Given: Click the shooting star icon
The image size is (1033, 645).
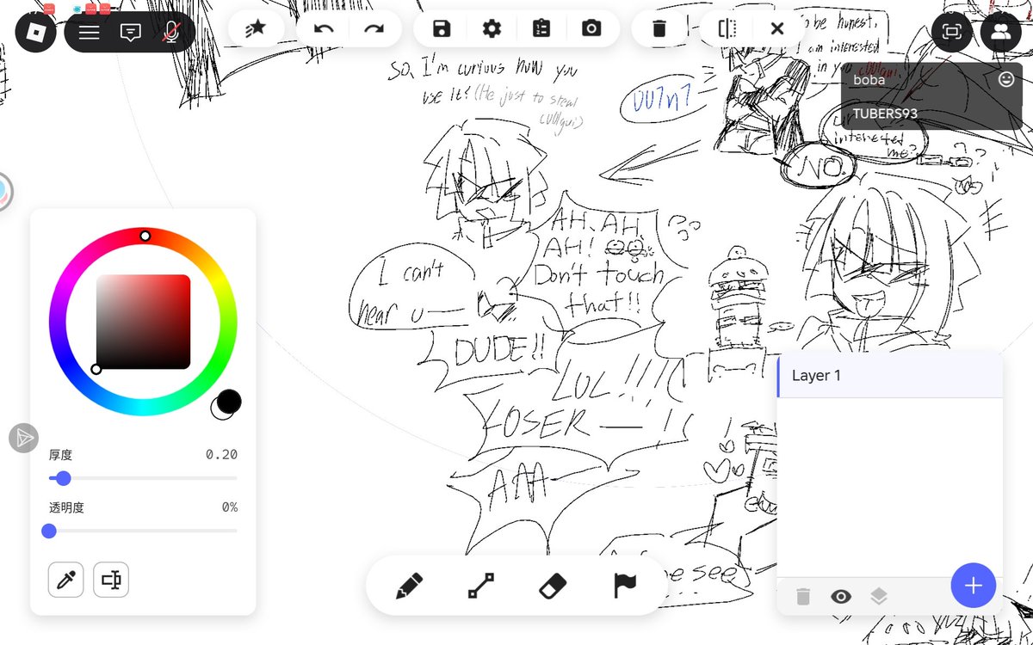Looking at the screenshot, I should point(256,28).
